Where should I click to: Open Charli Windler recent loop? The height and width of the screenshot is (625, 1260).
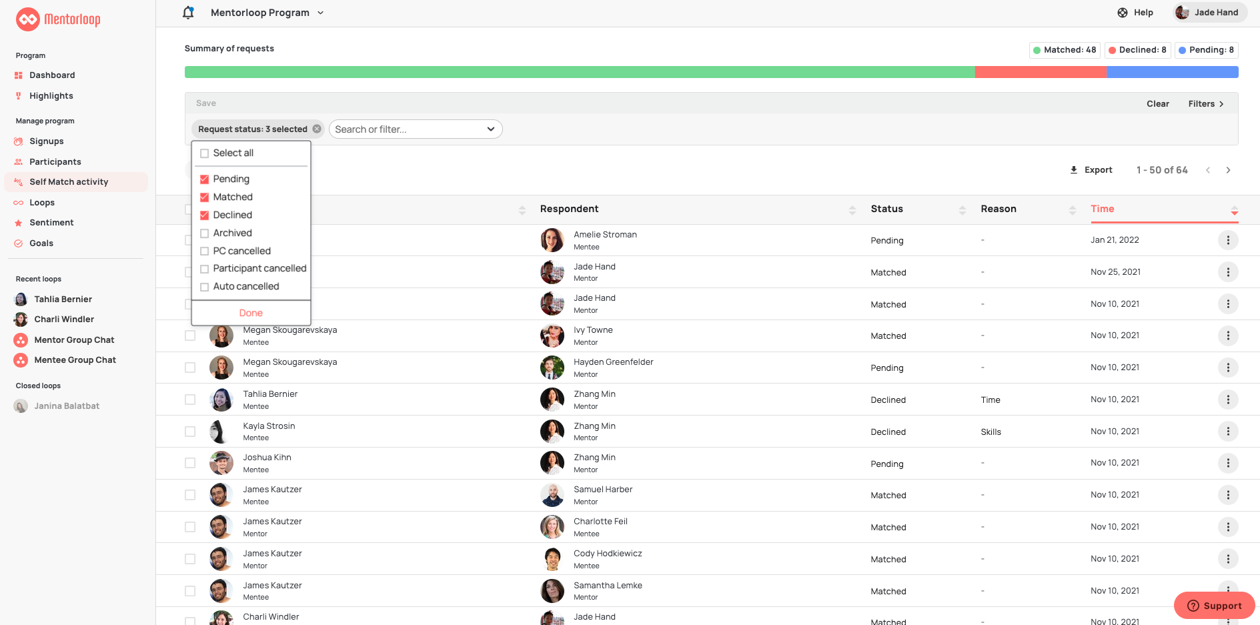(54, 320)
